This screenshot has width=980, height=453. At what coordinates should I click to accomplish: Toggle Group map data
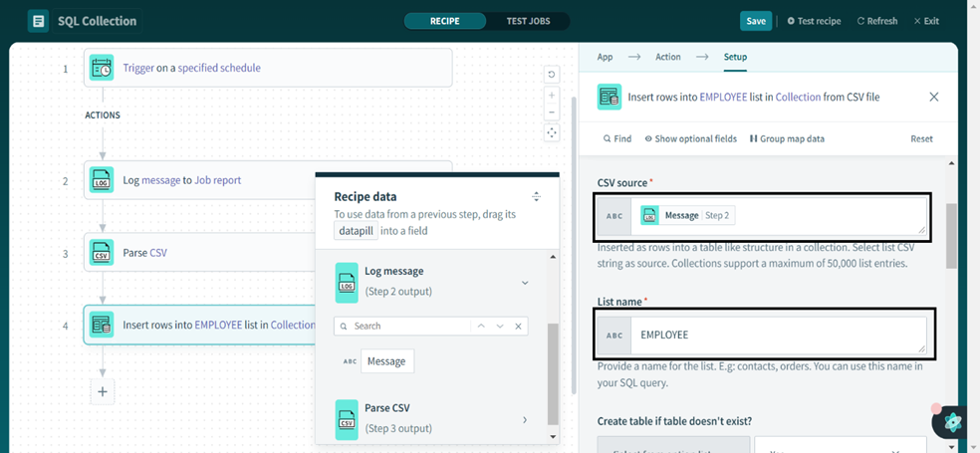[787, 138]
